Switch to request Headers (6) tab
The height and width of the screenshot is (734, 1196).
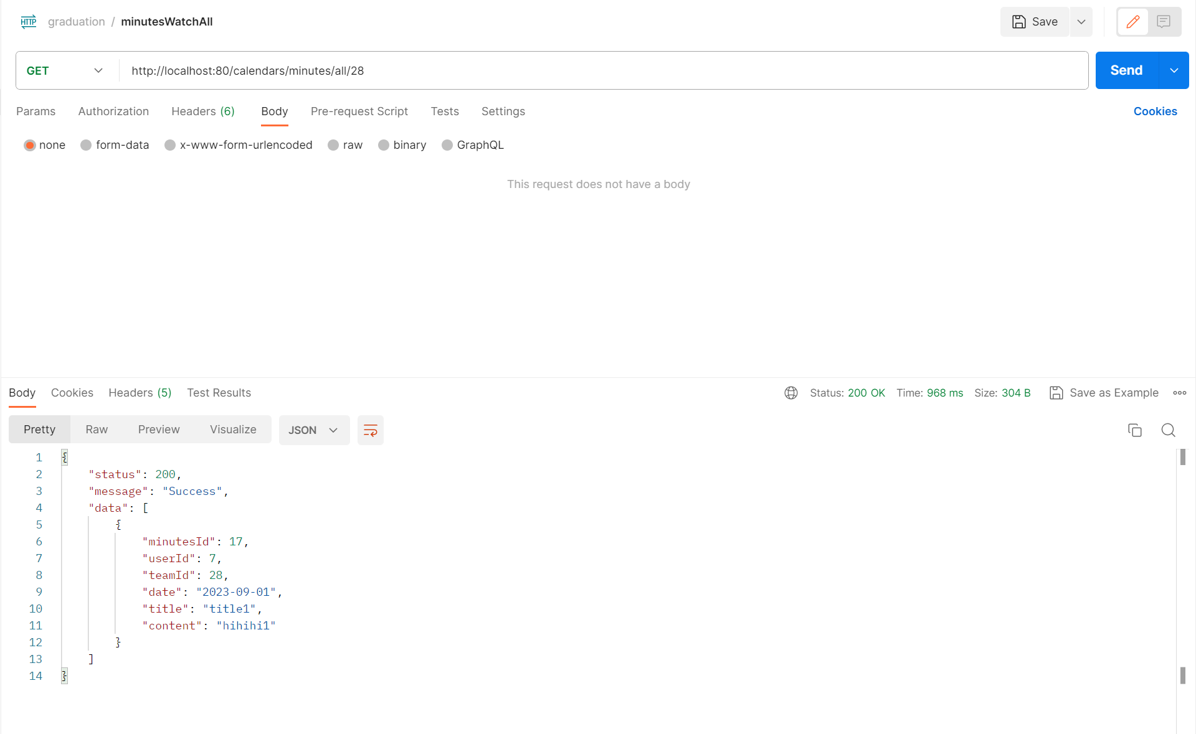pyautogui.click(x=203, y=111)
